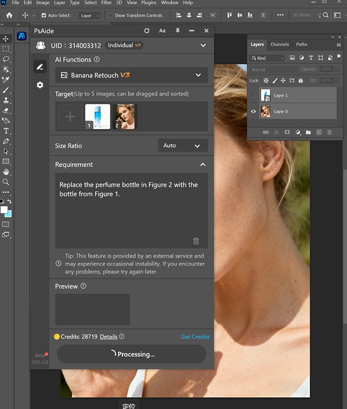
Task: Delete layer using Layers panel trash icon
Action: tap(329, 132)
